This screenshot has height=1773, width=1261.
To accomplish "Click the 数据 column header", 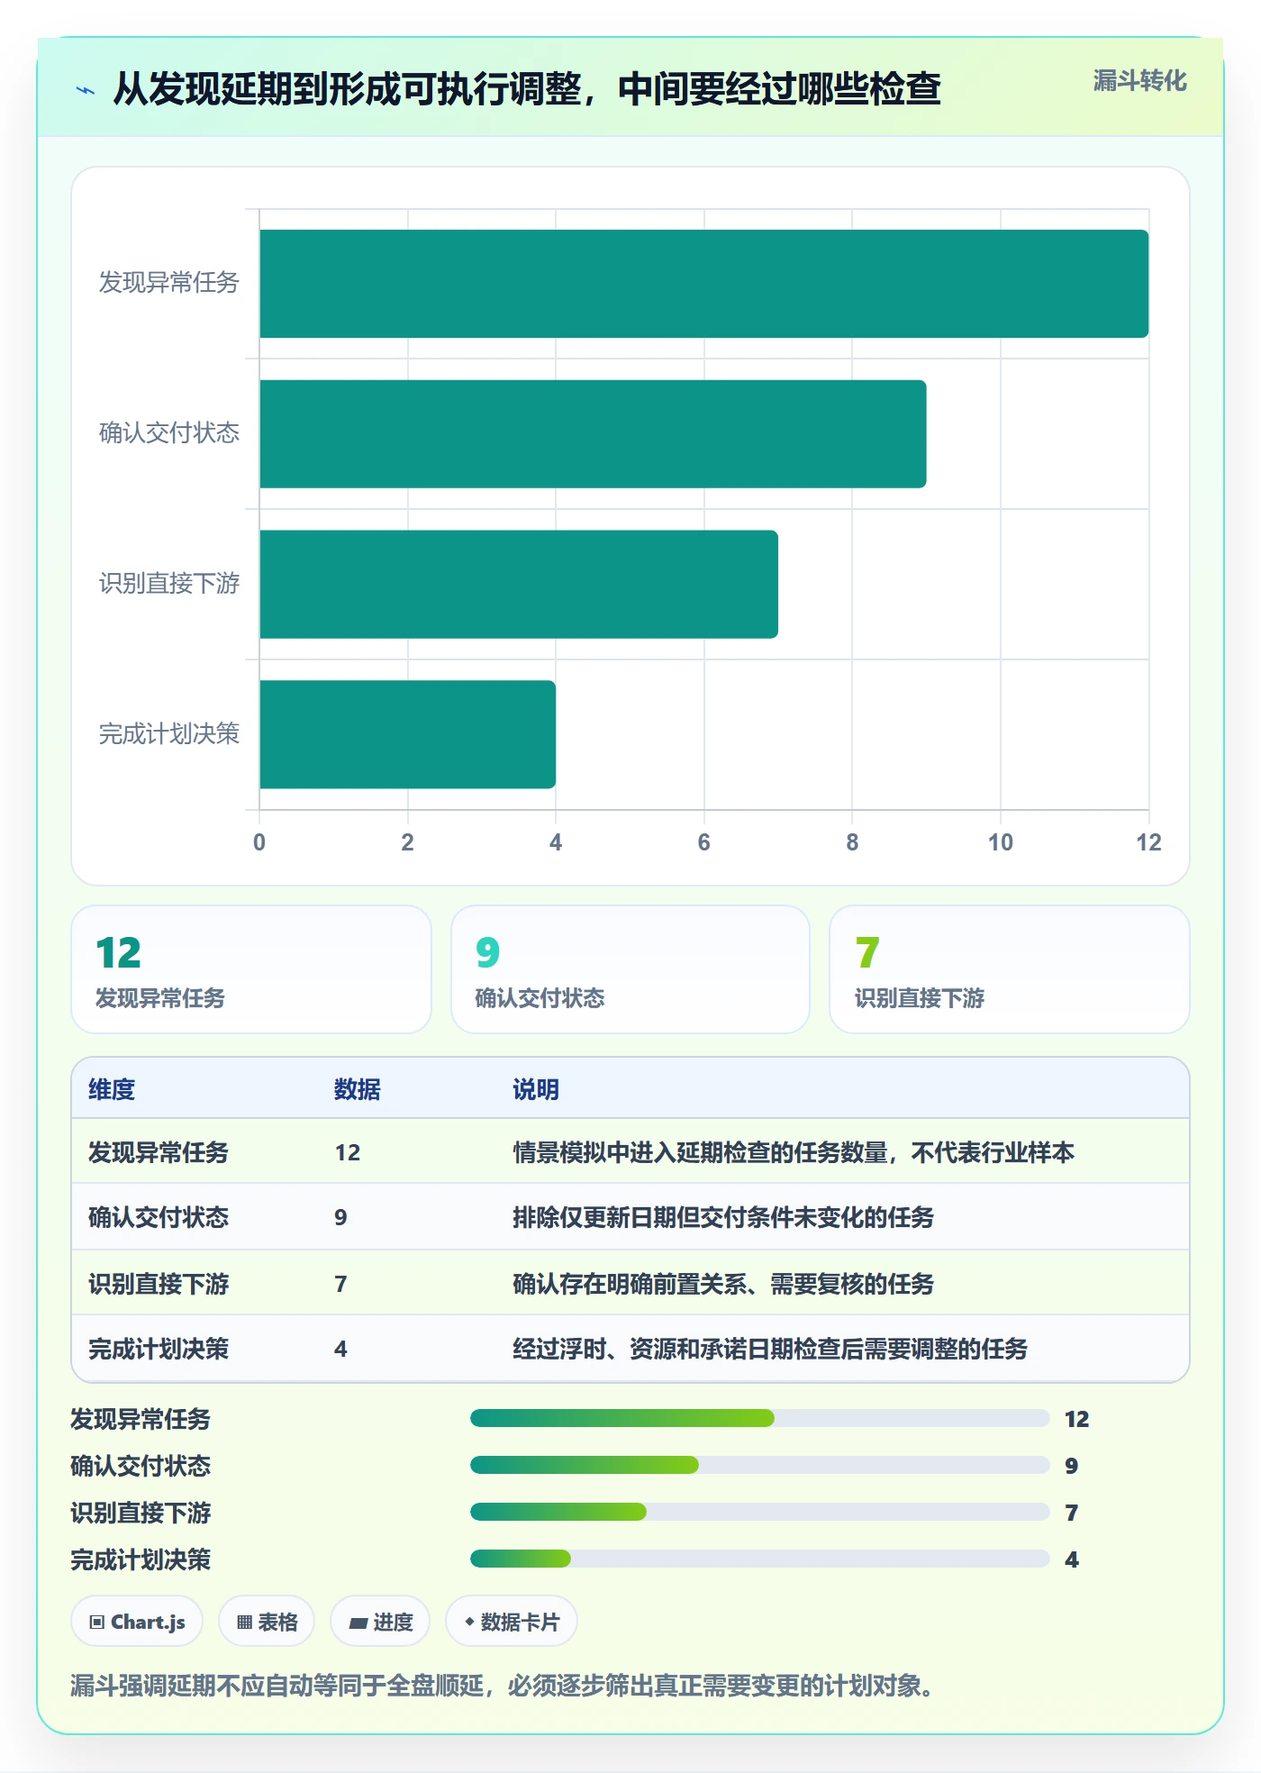I will [x=358, y=1089].
